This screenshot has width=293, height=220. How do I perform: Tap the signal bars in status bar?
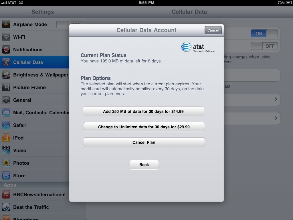(4, 3)
